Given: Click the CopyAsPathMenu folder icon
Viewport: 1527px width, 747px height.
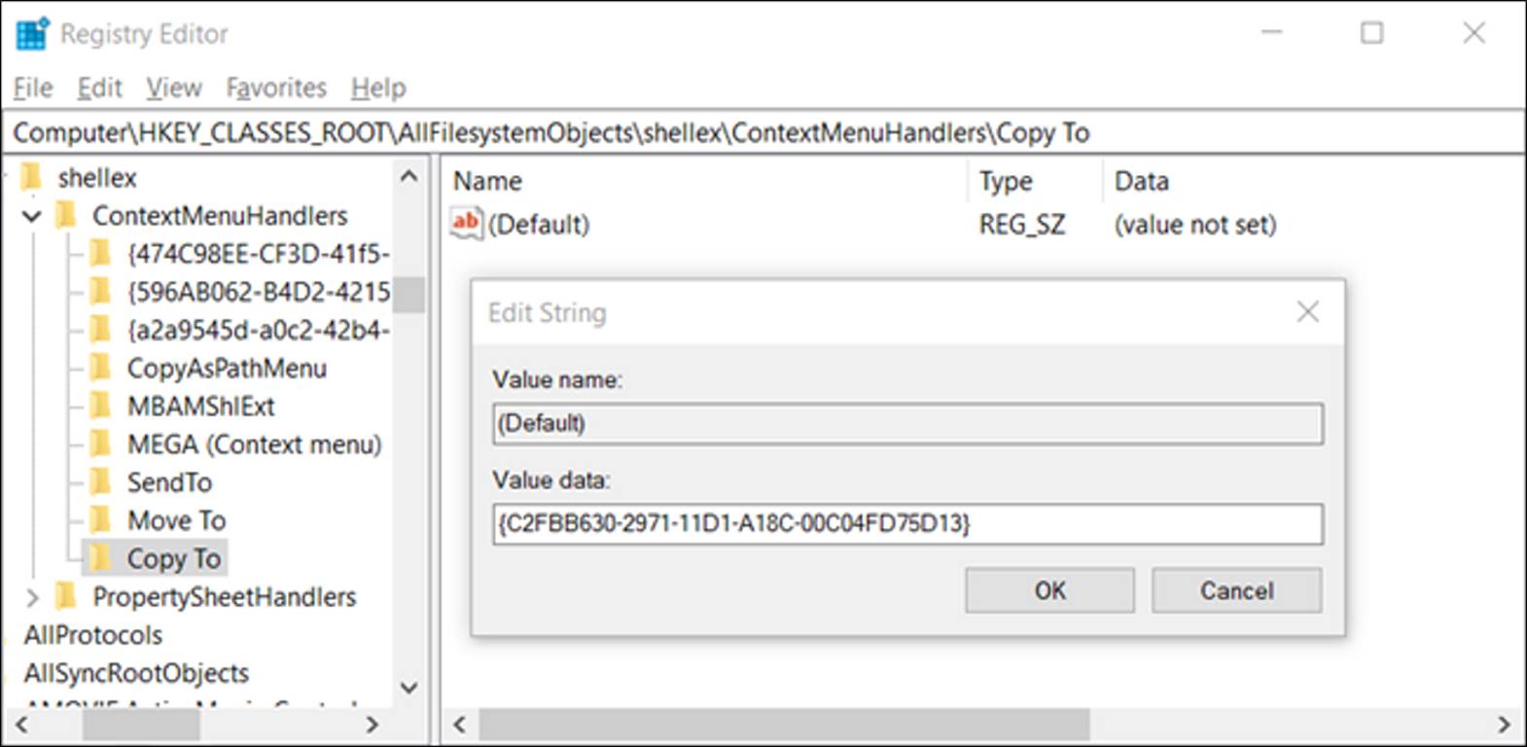Looking at the screenshot, I should click(x=99, y=368).
